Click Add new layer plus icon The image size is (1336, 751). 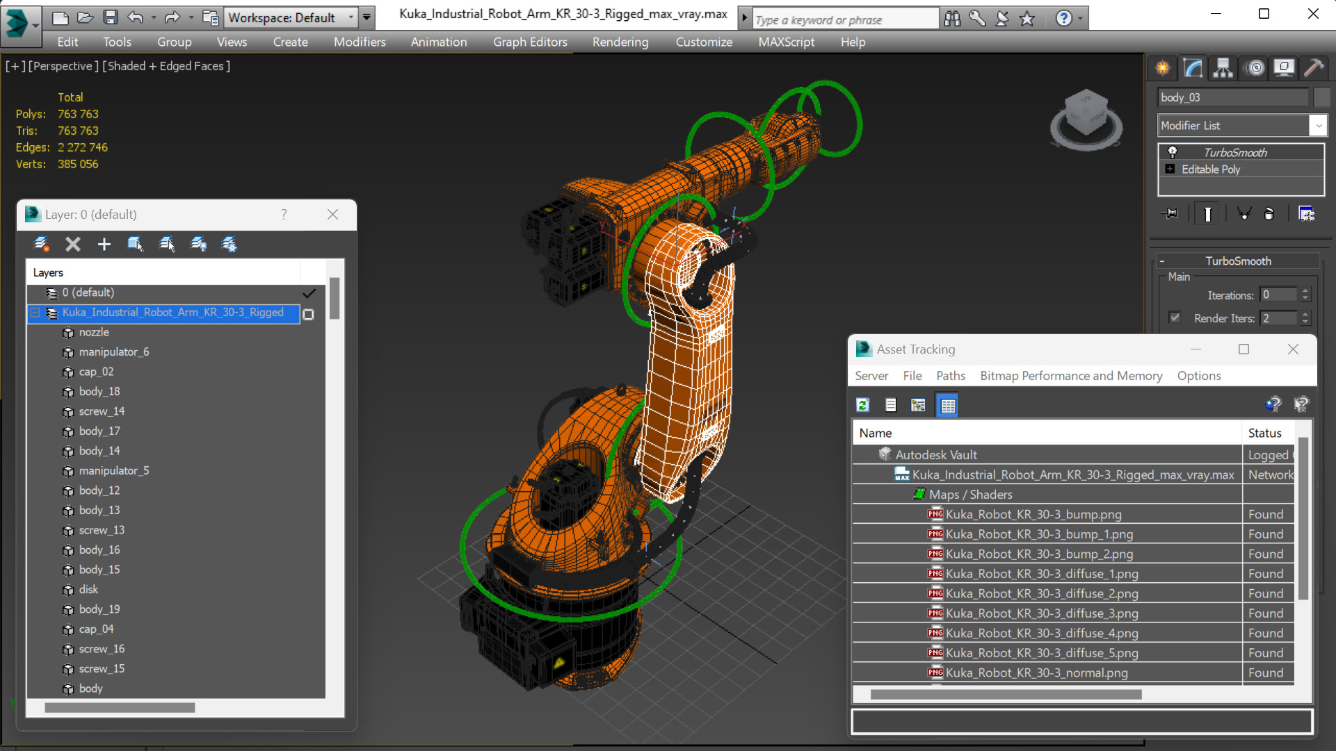(104, 244)
